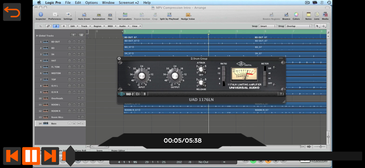The height and width of the screenshot is (168, 365).
Task: Open the Media browser
Action: click(x=325, y=16)
